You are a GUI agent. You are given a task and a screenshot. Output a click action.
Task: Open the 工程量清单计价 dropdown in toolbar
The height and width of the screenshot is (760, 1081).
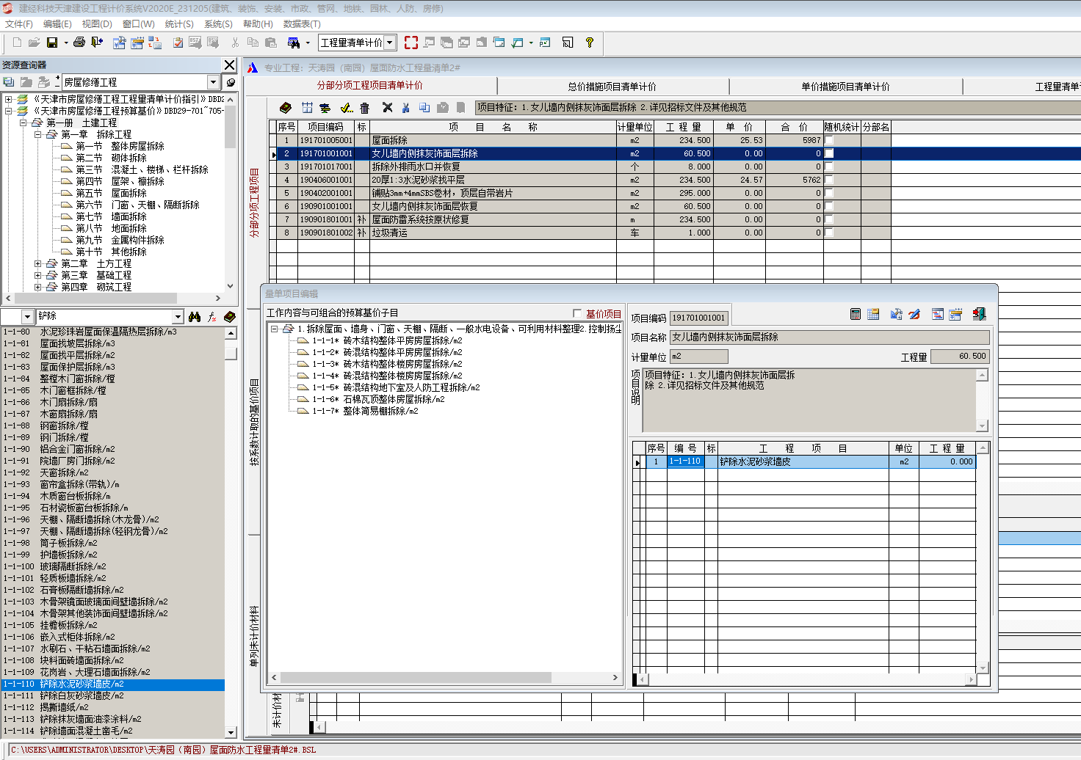[390, 43]
